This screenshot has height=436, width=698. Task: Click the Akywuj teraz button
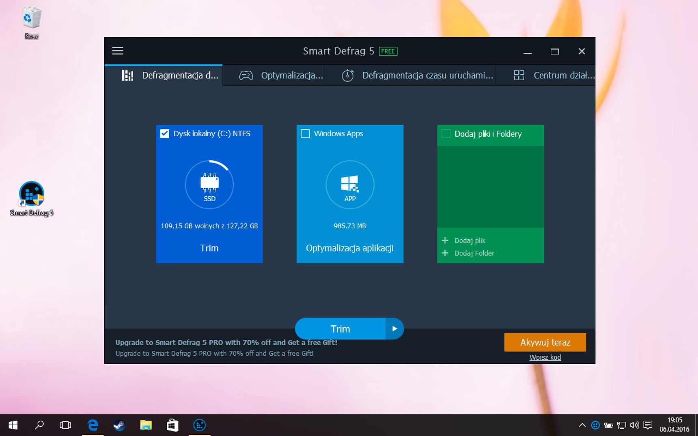point(545,342)
